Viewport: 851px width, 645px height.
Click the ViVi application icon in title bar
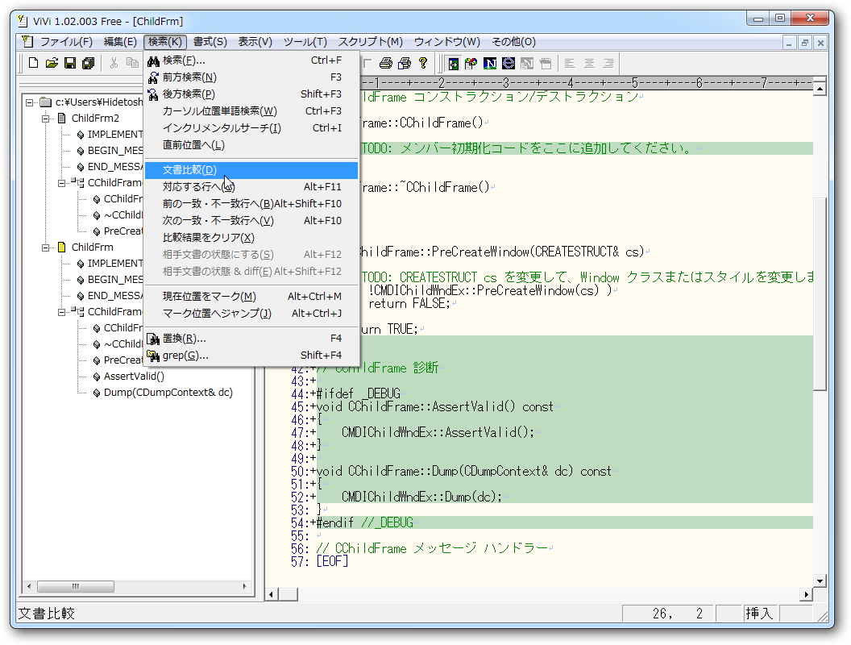pos(23,21)
